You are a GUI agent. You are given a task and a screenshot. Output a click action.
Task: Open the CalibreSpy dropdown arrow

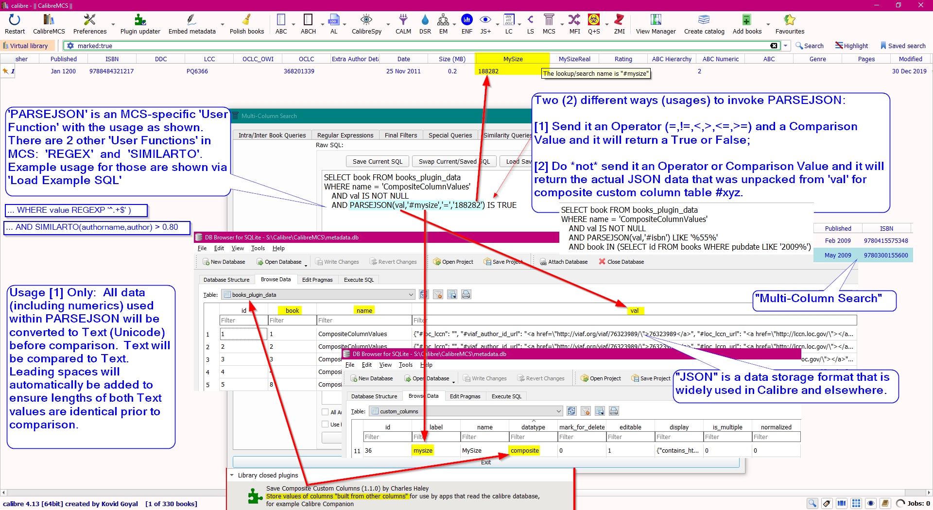point(388,24)
